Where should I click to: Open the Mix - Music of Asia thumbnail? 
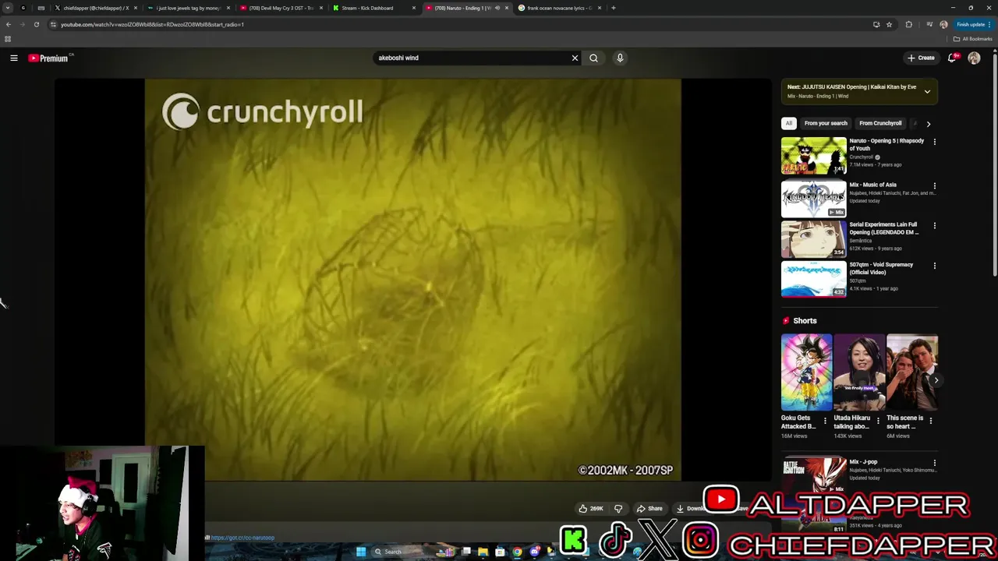click(813, 199)
